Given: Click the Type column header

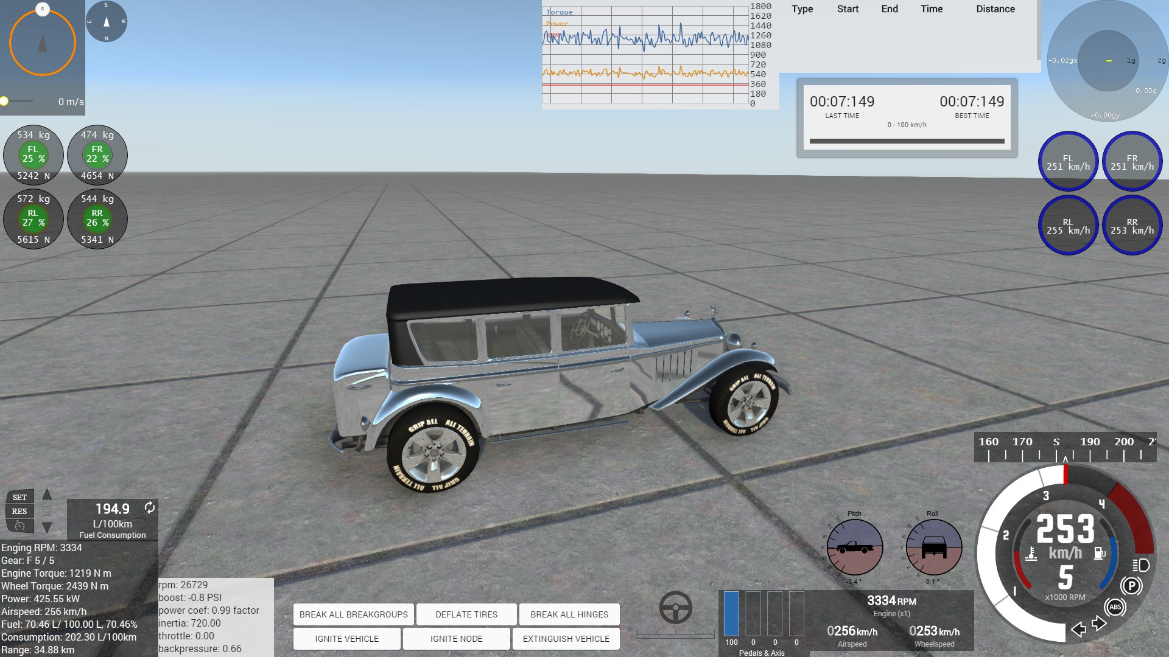Looking at the screenshot, I should [x=802, y=9].
